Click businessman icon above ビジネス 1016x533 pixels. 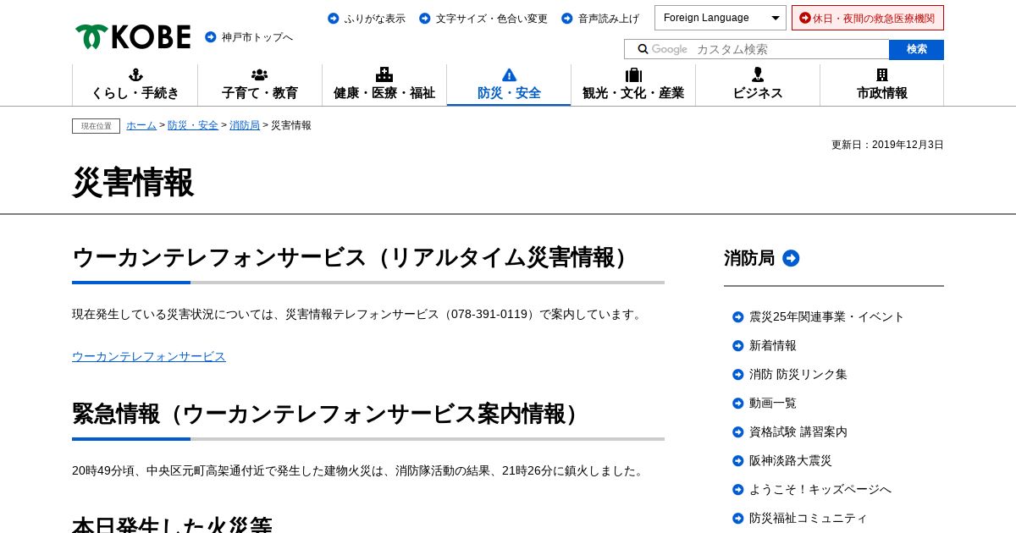(x=758, y=74)
